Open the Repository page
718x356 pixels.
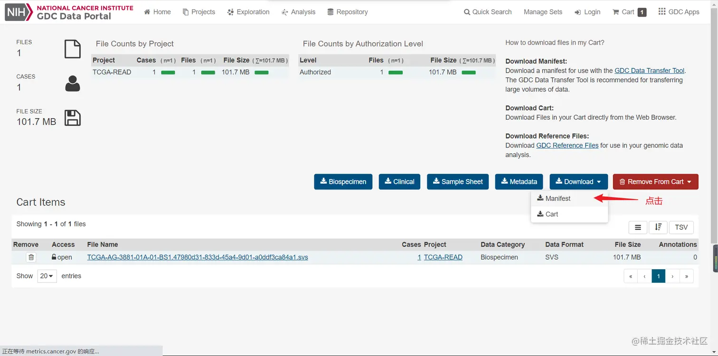click(348, 12)
